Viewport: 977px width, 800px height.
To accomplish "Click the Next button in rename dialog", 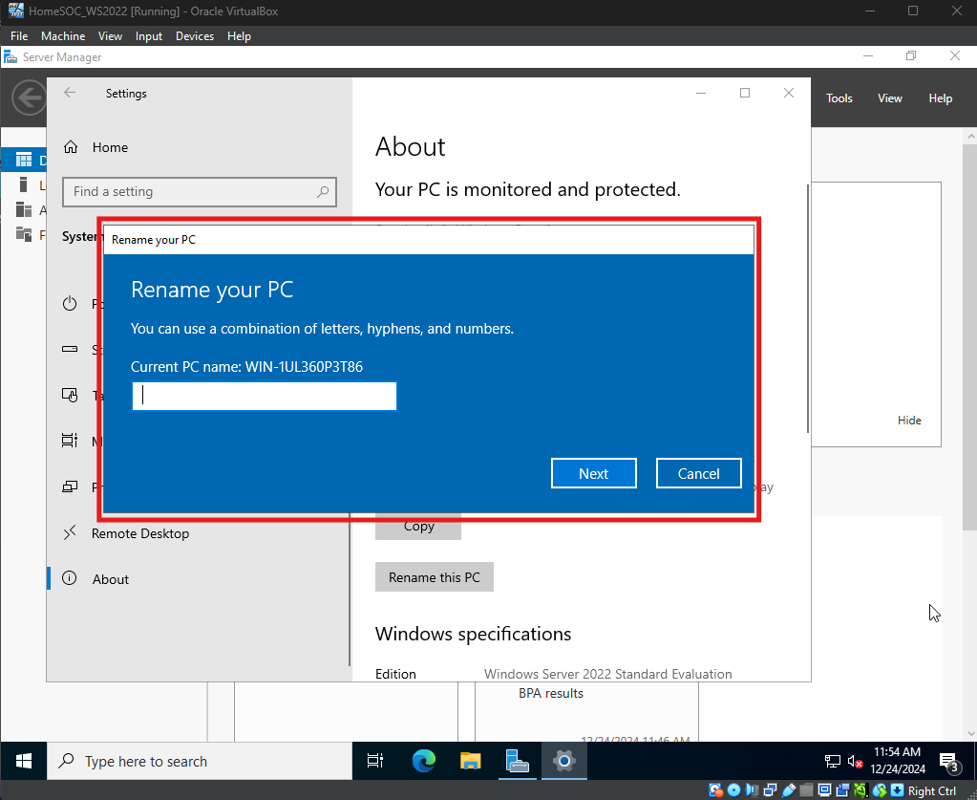I will 593,473.
